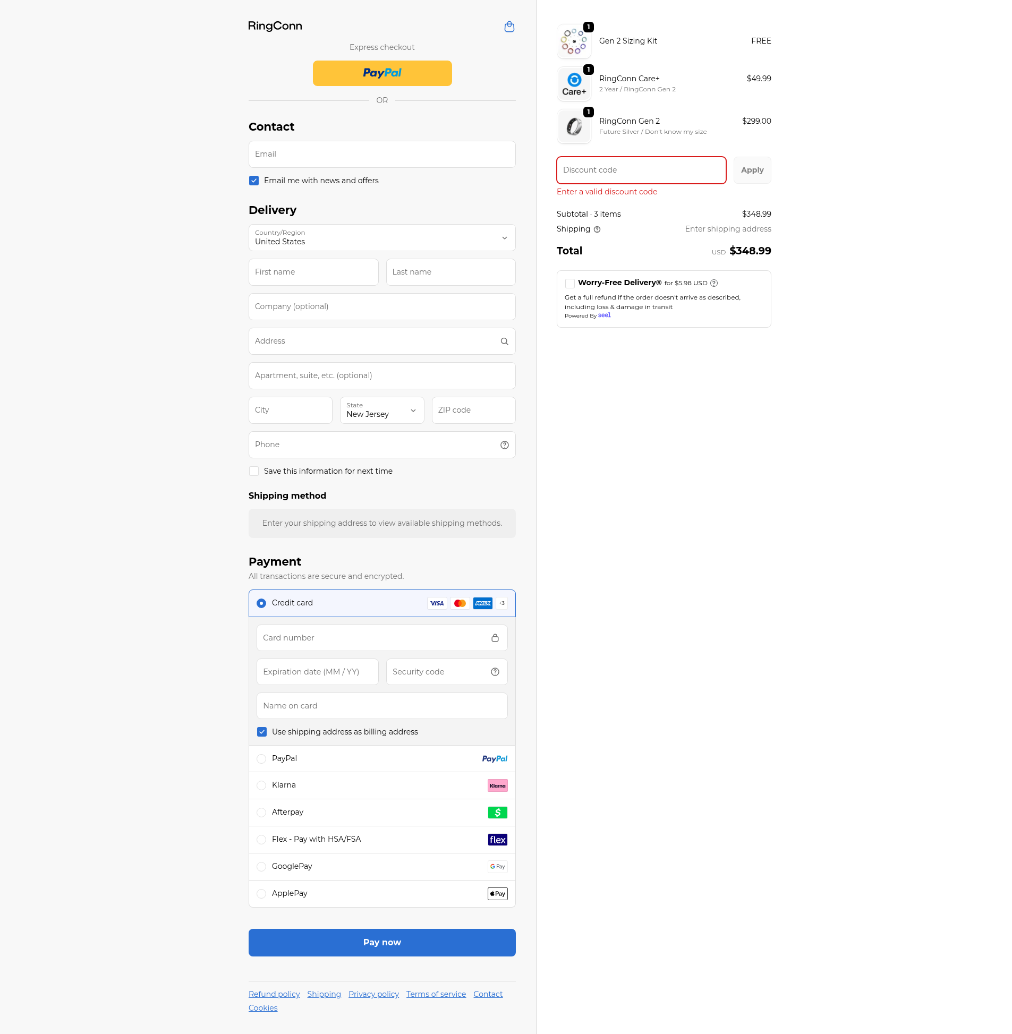Click the card number lock icon
The height and width of the screenshot is (1034, 1012).
tap(494, 638)
